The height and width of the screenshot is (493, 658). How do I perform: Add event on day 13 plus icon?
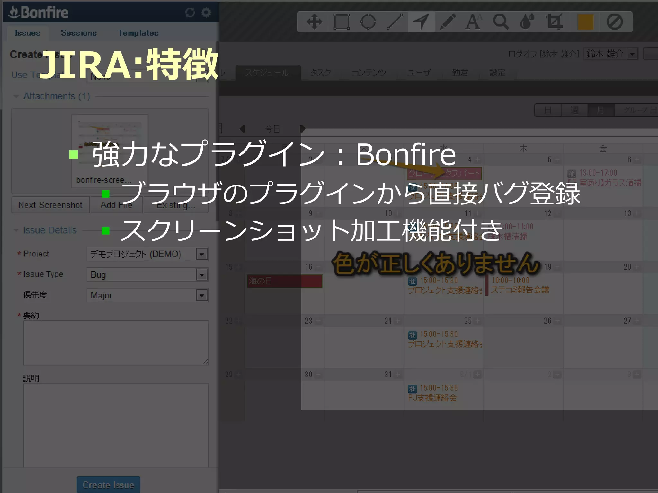[x=637, y=213]
